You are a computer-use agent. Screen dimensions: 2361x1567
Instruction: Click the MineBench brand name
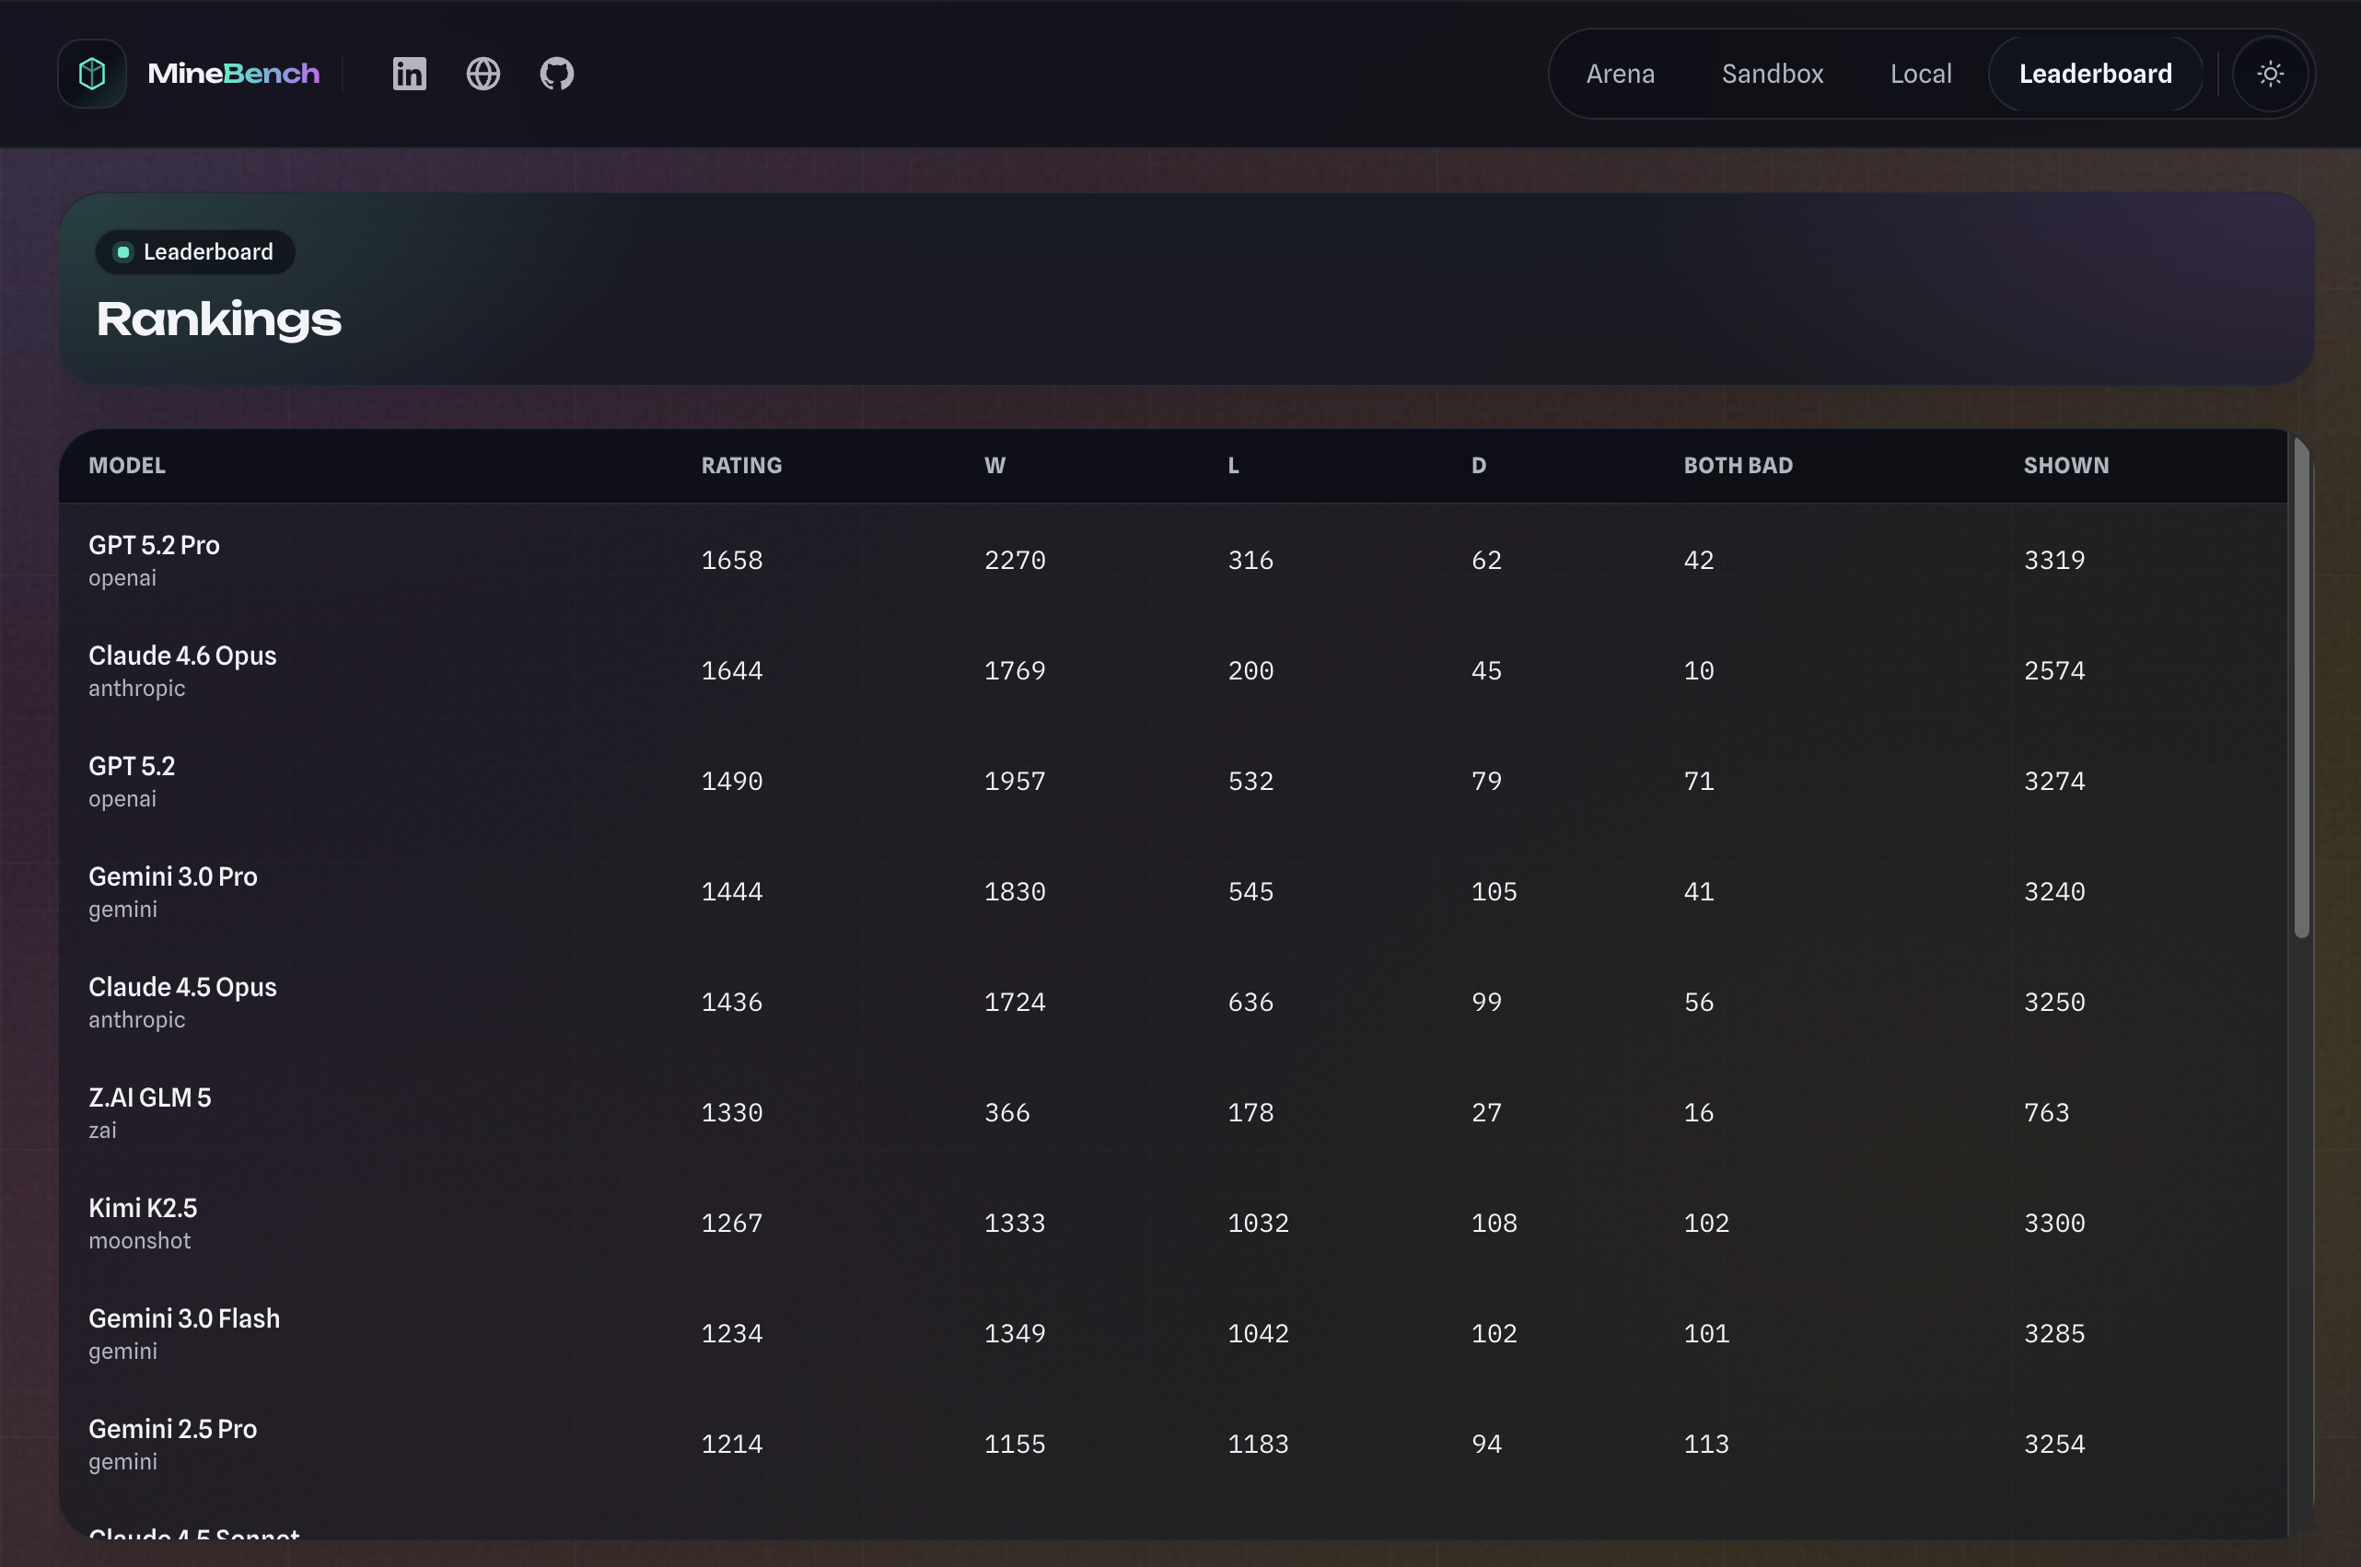[x=234, y=74]
